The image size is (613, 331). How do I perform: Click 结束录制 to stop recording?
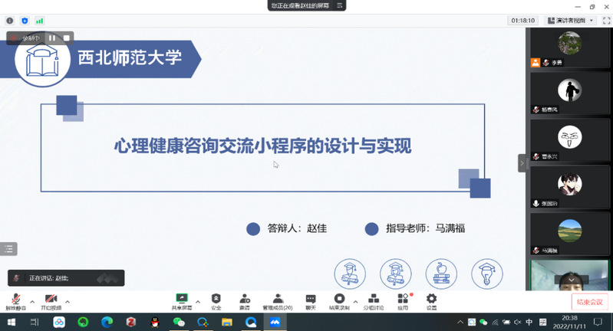[x=339, y=300]
